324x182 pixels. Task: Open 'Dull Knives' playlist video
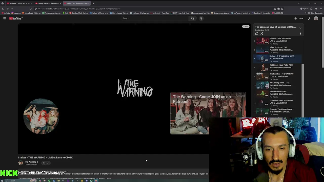[x=278, y=103]
